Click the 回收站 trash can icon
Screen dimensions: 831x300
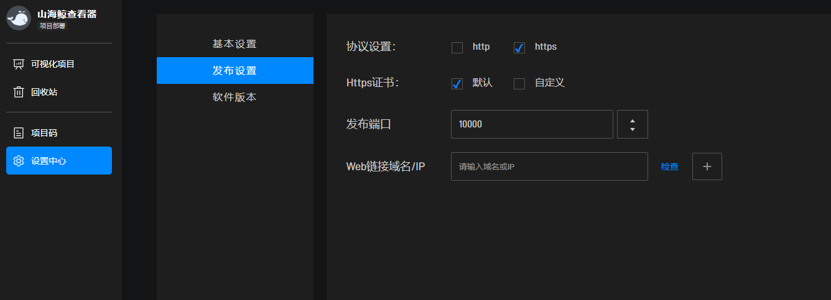[19, 92]
